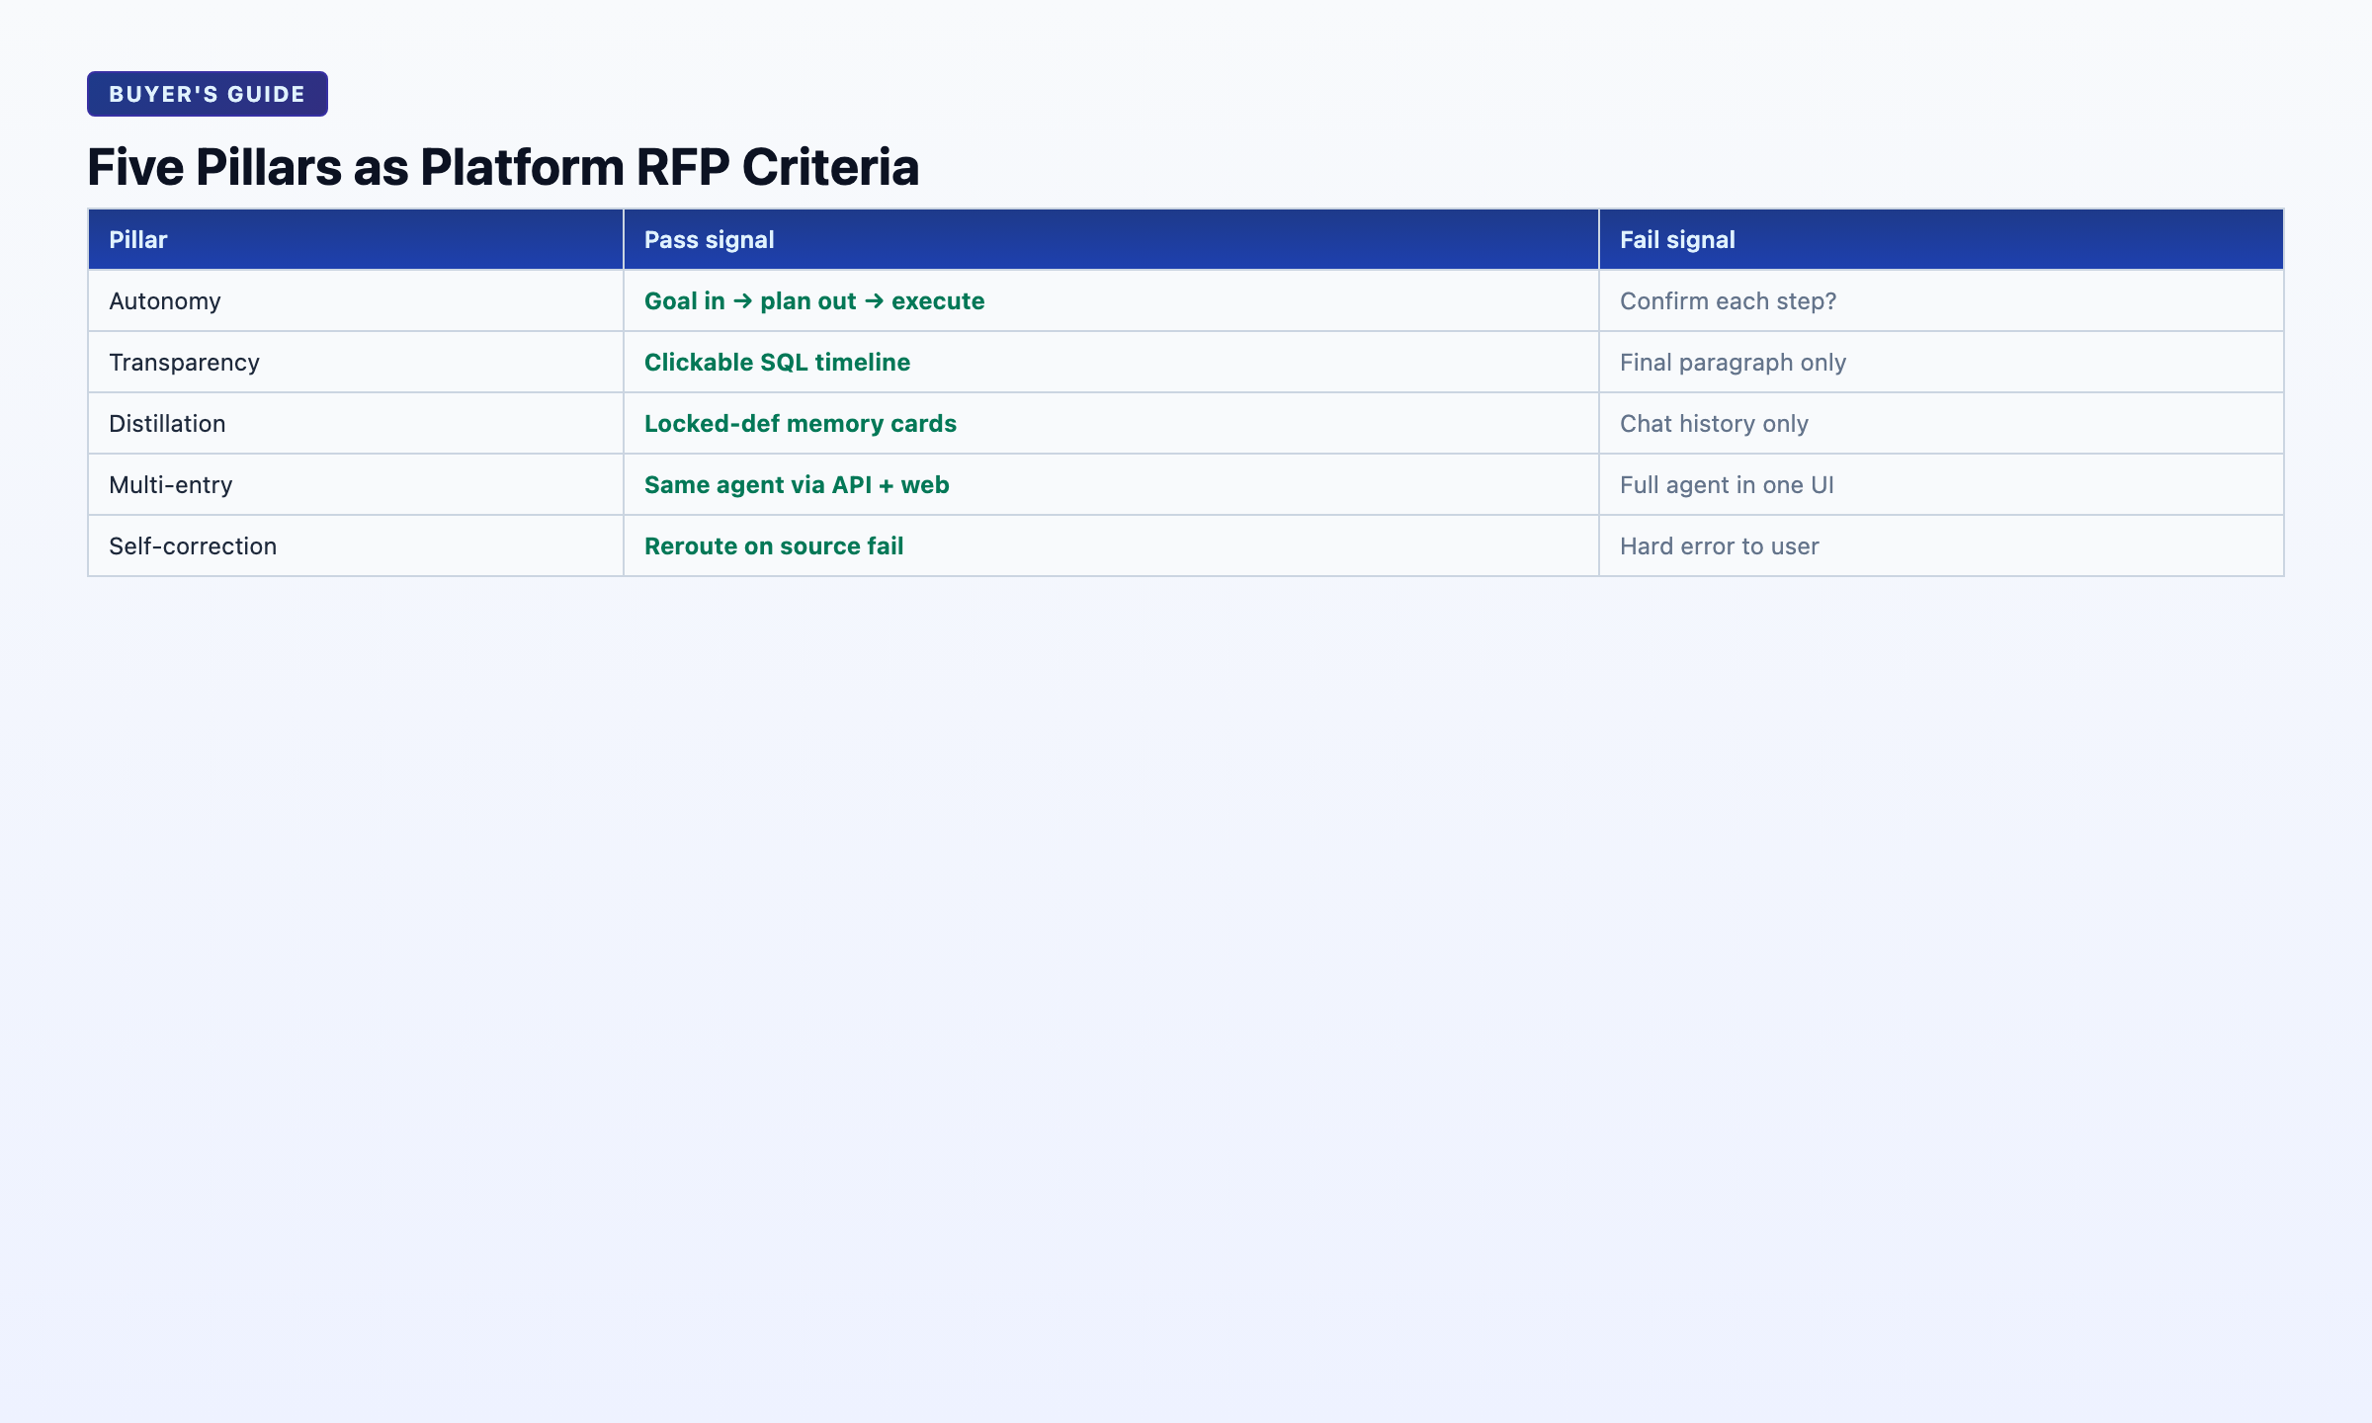The height and width of the screenshot is (1423, 2372).
Task: Click 'Reroute on source fail' cell
Action: 1111,545
